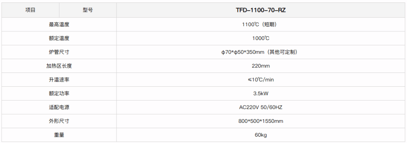Screen dimensions: 407x143
Task: Select the 220mm value cell
Action: 261,66
